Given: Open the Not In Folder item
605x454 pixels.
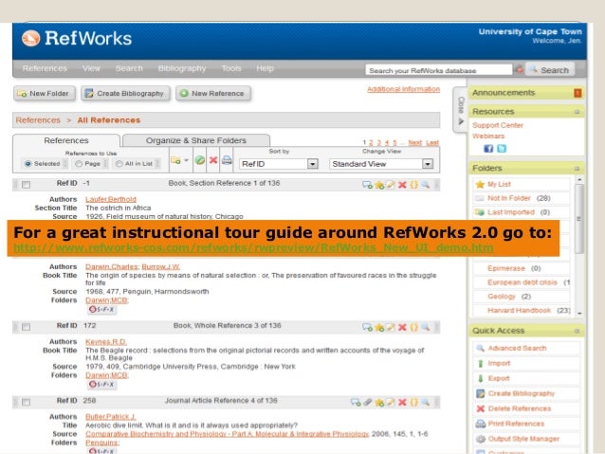Looking at the screenshot, I should [x=509, y=198].
